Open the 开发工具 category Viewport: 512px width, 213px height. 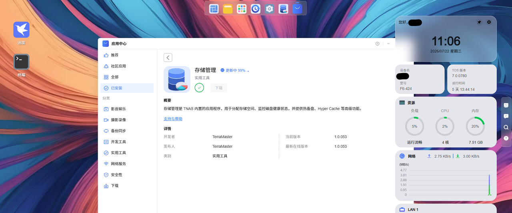point(127,142)
